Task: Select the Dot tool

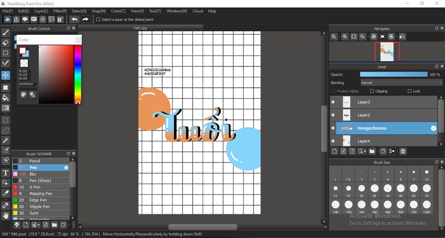Action: click(5, 63)
